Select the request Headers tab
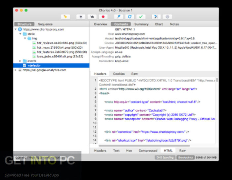This screenshot has width=232, height=180. point(100,74)
